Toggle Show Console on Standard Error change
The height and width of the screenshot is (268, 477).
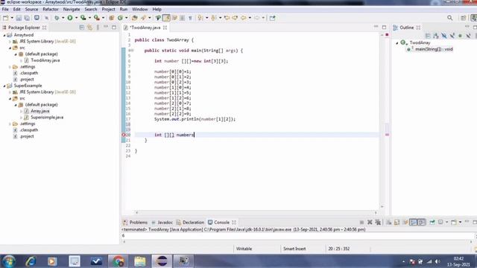tap(421, 222)
